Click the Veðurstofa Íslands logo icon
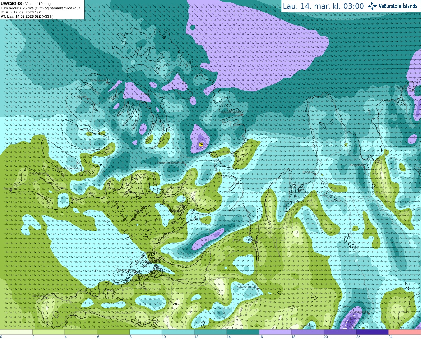 [372, 6]
